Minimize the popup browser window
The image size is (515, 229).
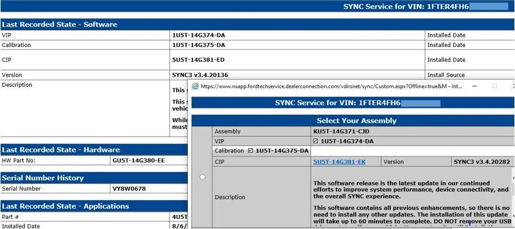click(x=475, y=86)
